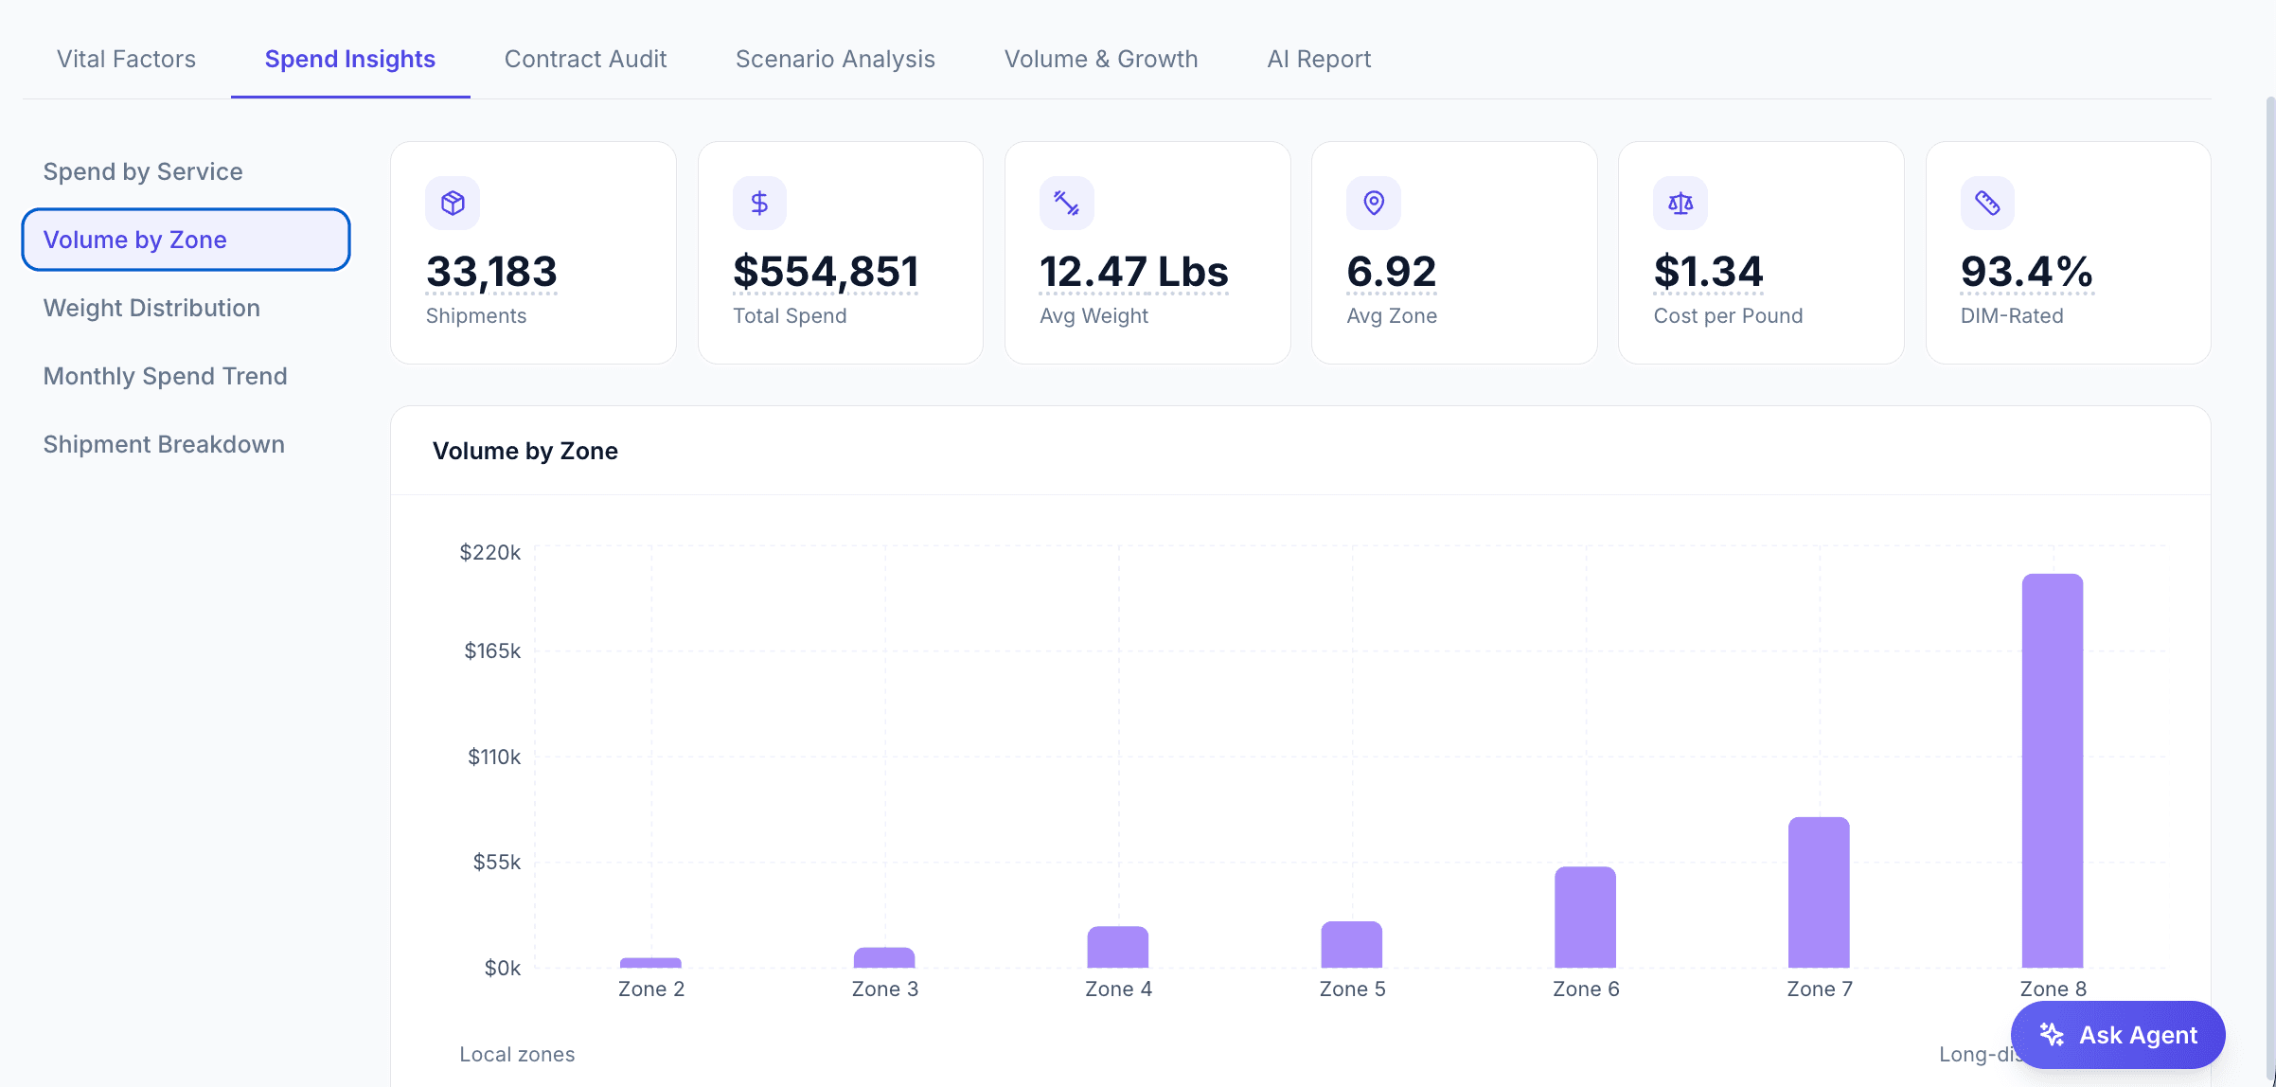Click the package icon above Shipments

click(x=453, y=203)
